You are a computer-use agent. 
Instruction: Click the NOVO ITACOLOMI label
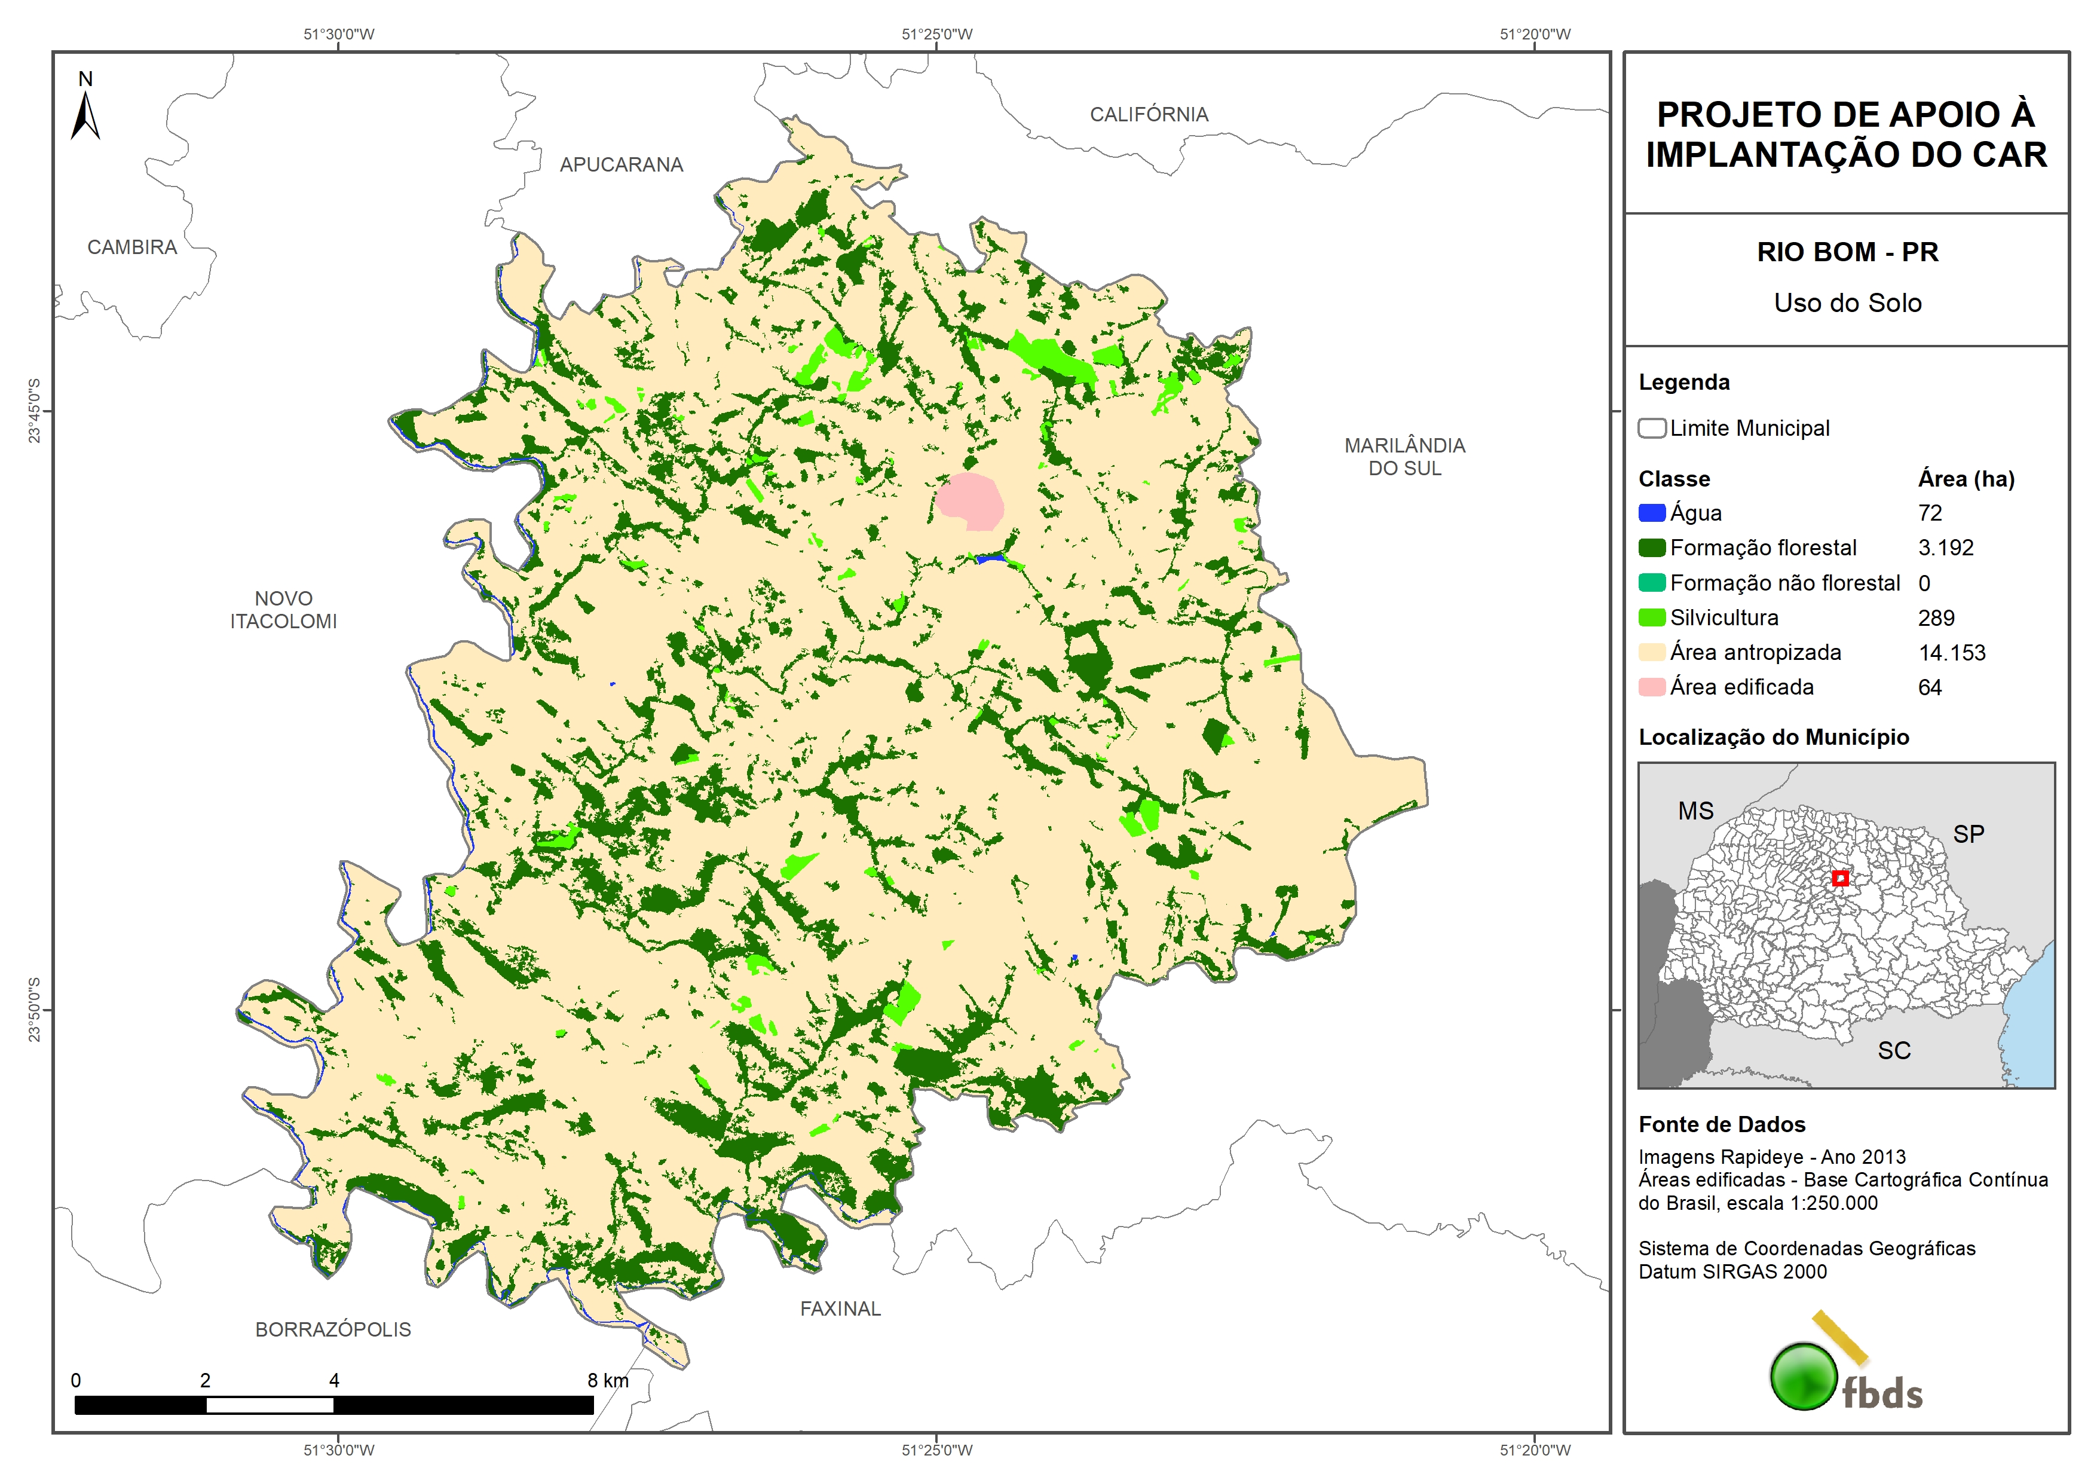tap(283, 610)
